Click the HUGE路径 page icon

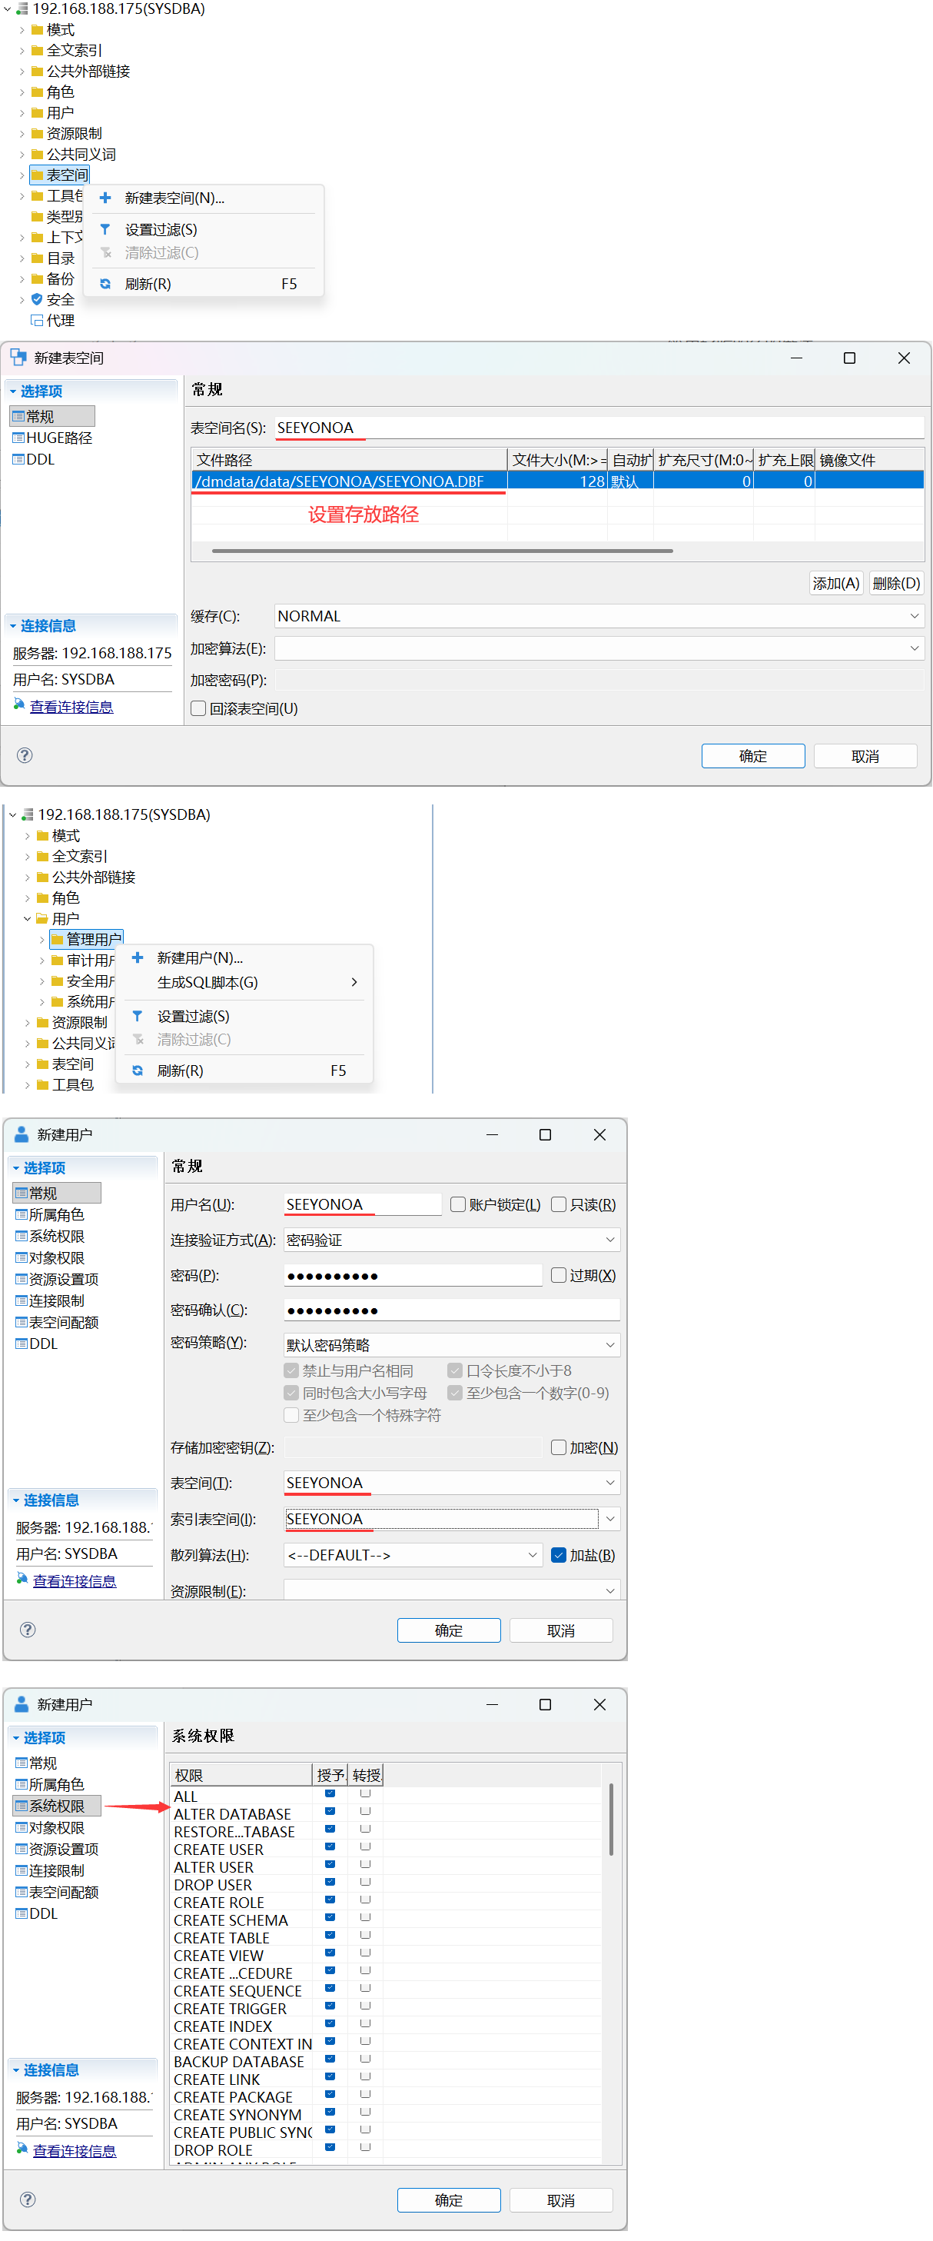pos(18,438)
